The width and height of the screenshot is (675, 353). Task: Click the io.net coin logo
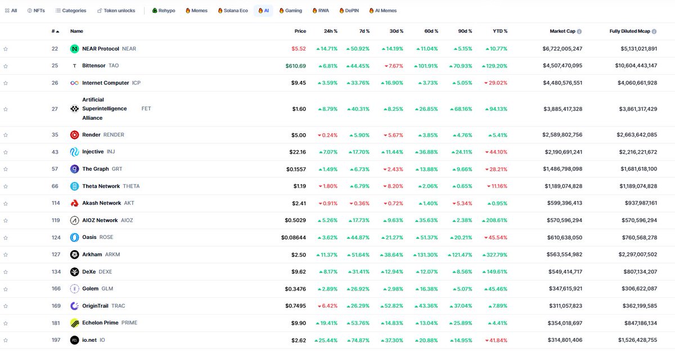74,340
